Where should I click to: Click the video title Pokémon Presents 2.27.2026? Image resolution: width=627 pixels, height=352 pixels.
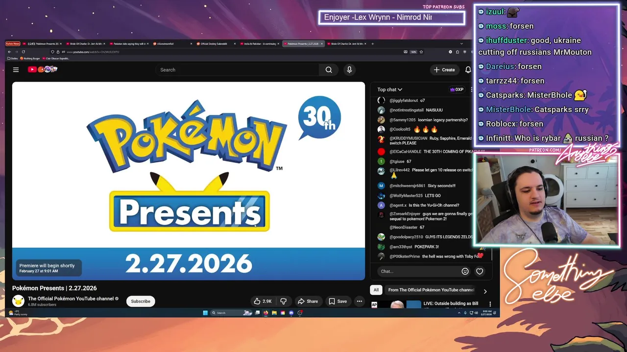(x=54, y=288)
